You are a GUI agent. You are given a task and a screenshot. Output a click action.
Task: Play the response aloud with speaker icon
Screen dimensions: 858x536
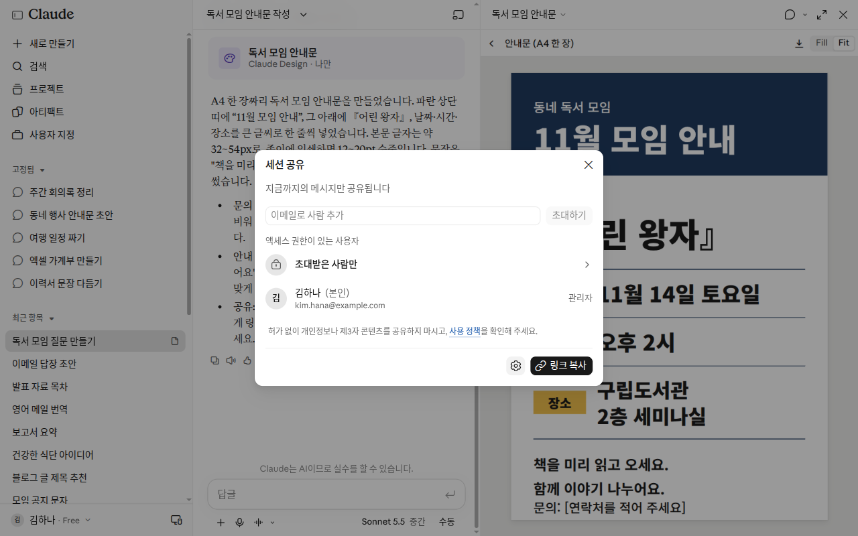pyautogui.click(x=231, y=360)
